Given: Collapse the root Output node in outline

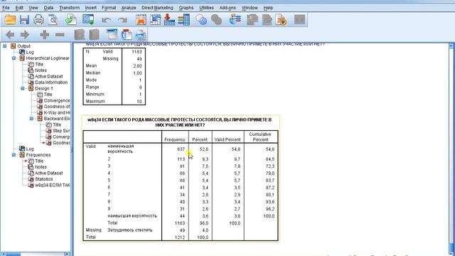Looking at the screenshot, I should pos(5,46).
